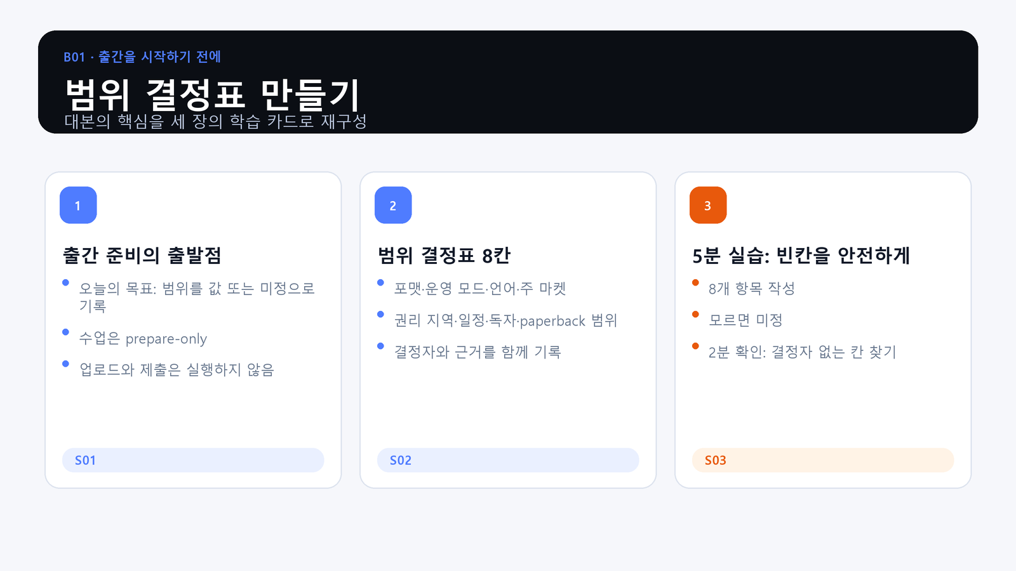Click bullet text 결정자와 근거를 함께 기록
Viewport: 1016px width, 571px height.
tap(478, 352)
